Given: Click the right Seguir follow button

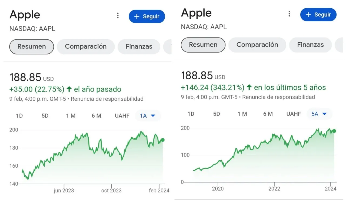Looking at the screenshot, I should [318, 15].
